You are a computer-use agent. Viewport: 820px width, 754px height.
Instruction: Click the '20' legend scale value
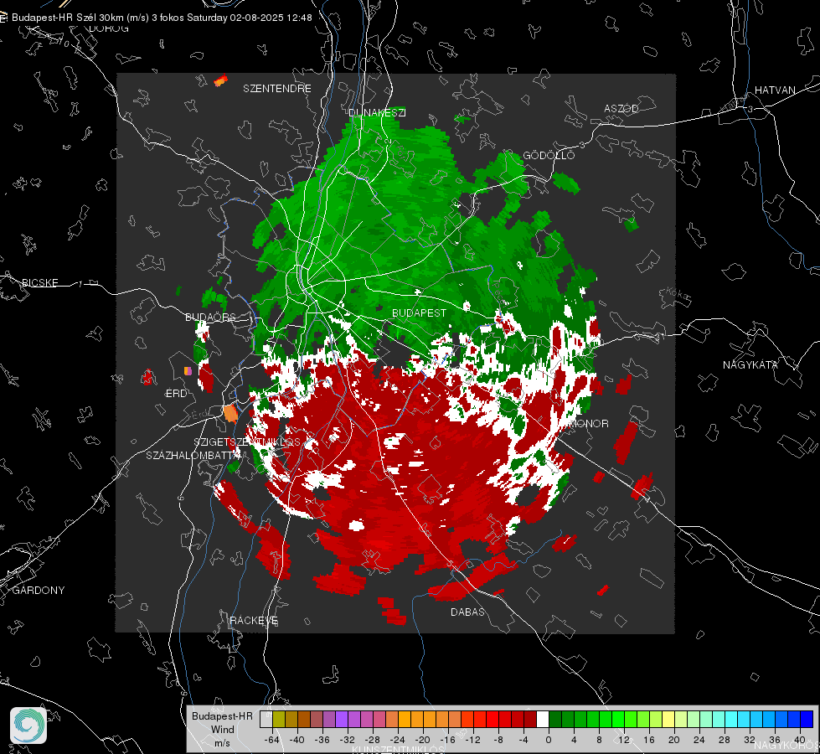[x=674, y=740]
